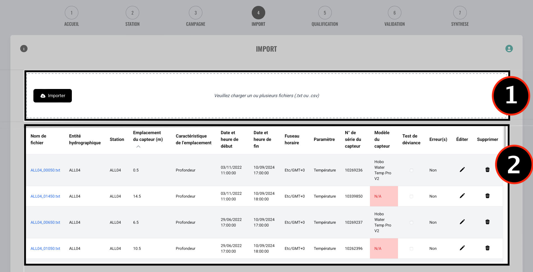The image size is (533, 272).
Task: Edit the ALL04_01450.txt row with pencil
Action: pos(462,196)
